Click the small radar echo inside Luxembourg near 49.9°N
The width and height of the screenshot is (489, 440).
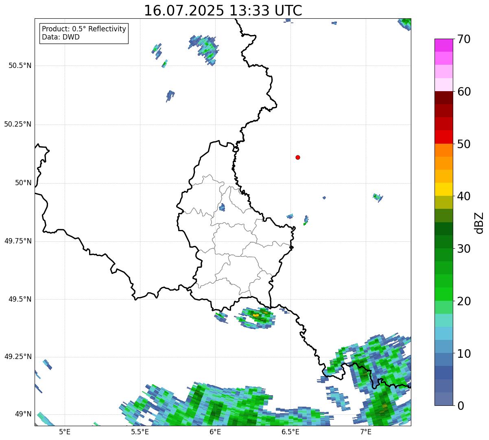coord(222,208)
